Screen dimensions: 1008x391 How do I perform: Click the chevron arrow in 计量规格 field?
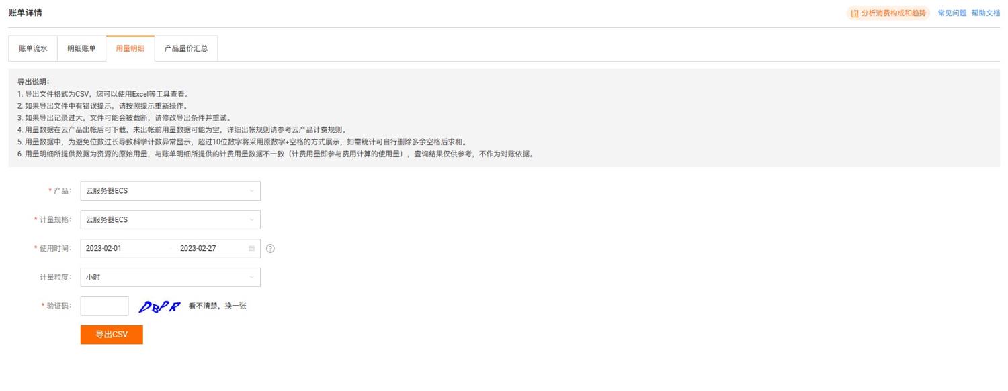tap(252, 219)
